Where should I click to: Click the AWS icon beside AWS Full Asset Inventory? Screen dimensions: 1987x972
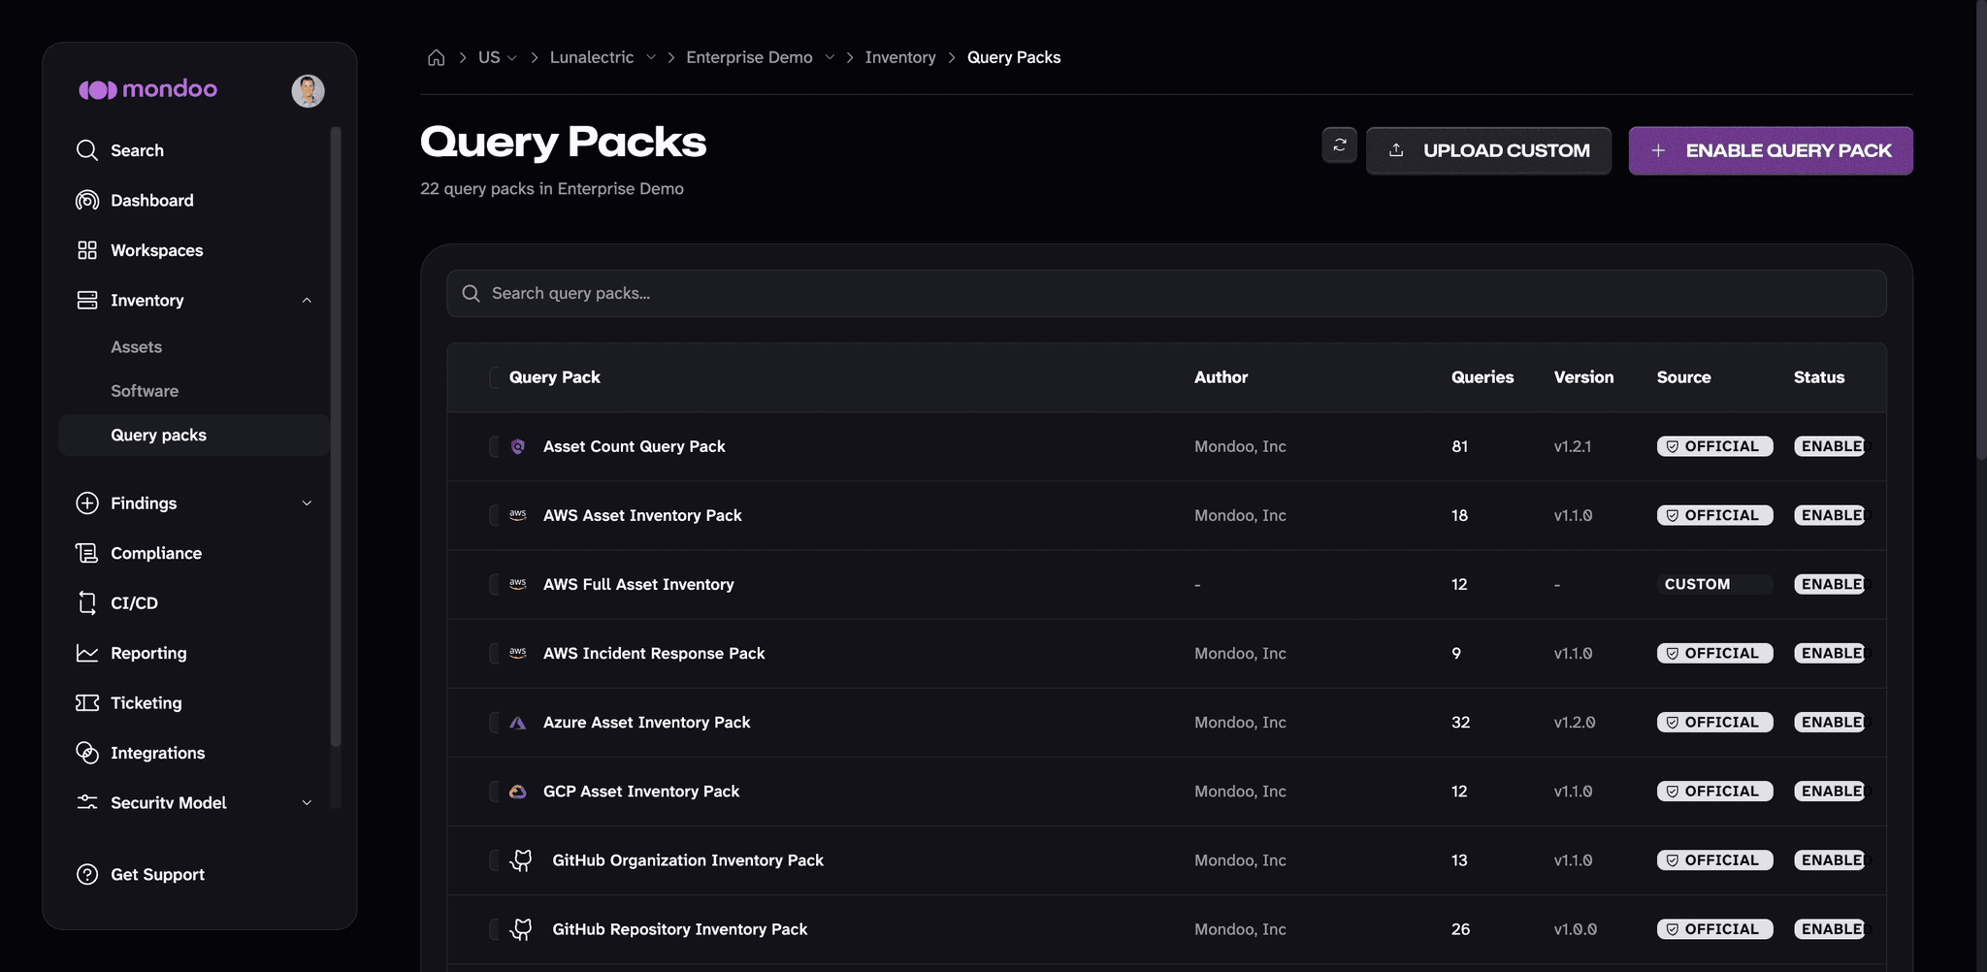(x=518, y=584)
